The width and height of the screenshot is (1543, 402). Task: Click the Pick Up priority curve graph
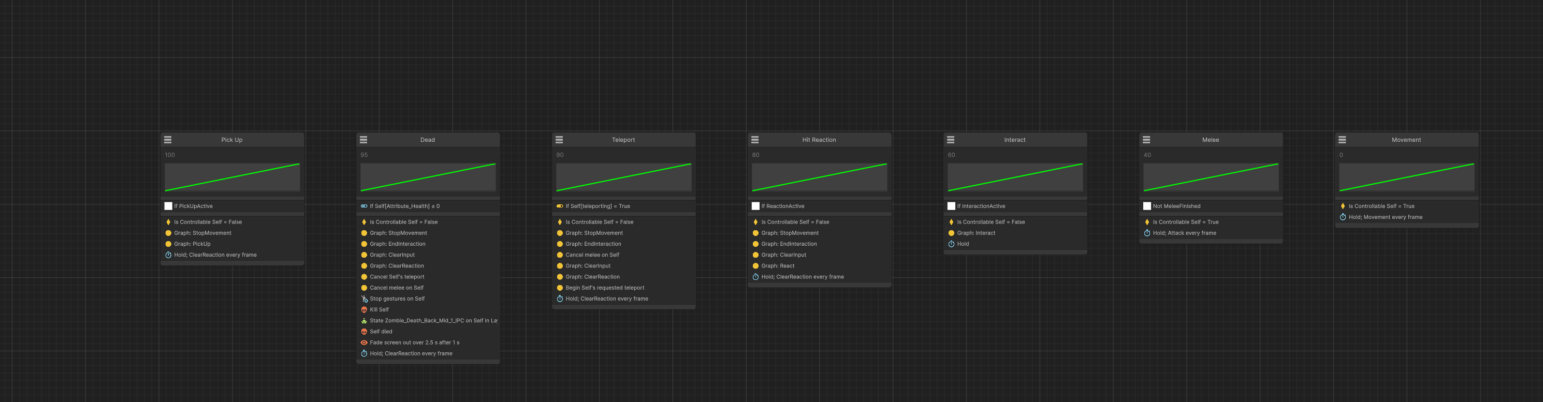[x=232, y=177]
